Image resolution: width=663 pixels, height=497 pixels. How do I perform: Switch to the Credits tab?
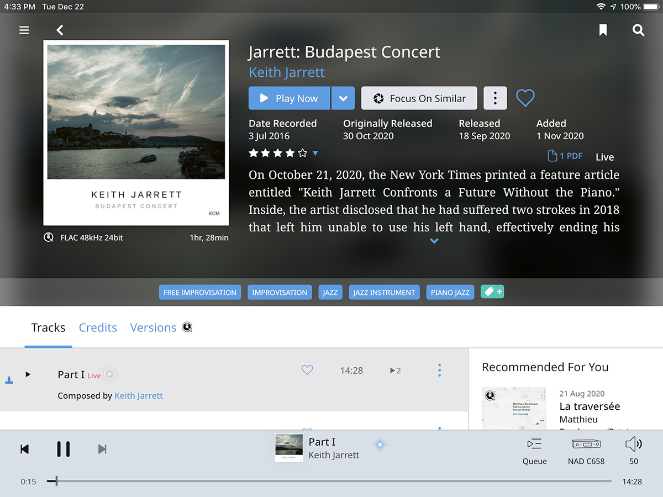(x=98, y=327)
